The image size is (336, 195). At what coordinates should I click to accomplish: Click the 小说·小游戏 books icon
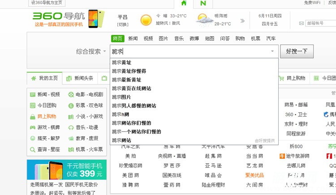[x=71, y=117]
